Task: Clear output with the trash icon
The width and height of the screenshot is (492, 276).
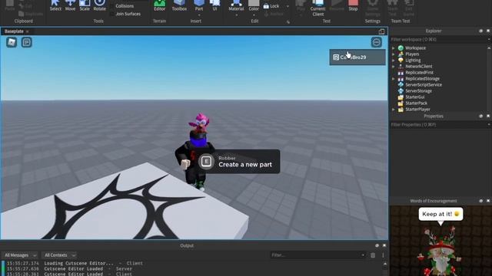Action: click(x=373, y=255)
